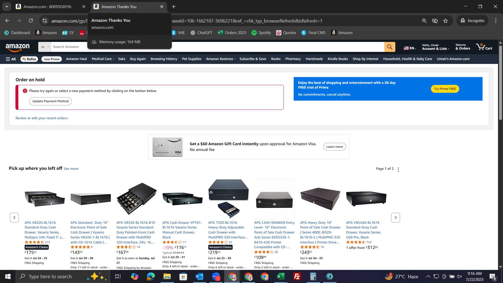Screen dimensions: 503x283
Task: Open Excel from taskbar
Action: tap(281, 276)
